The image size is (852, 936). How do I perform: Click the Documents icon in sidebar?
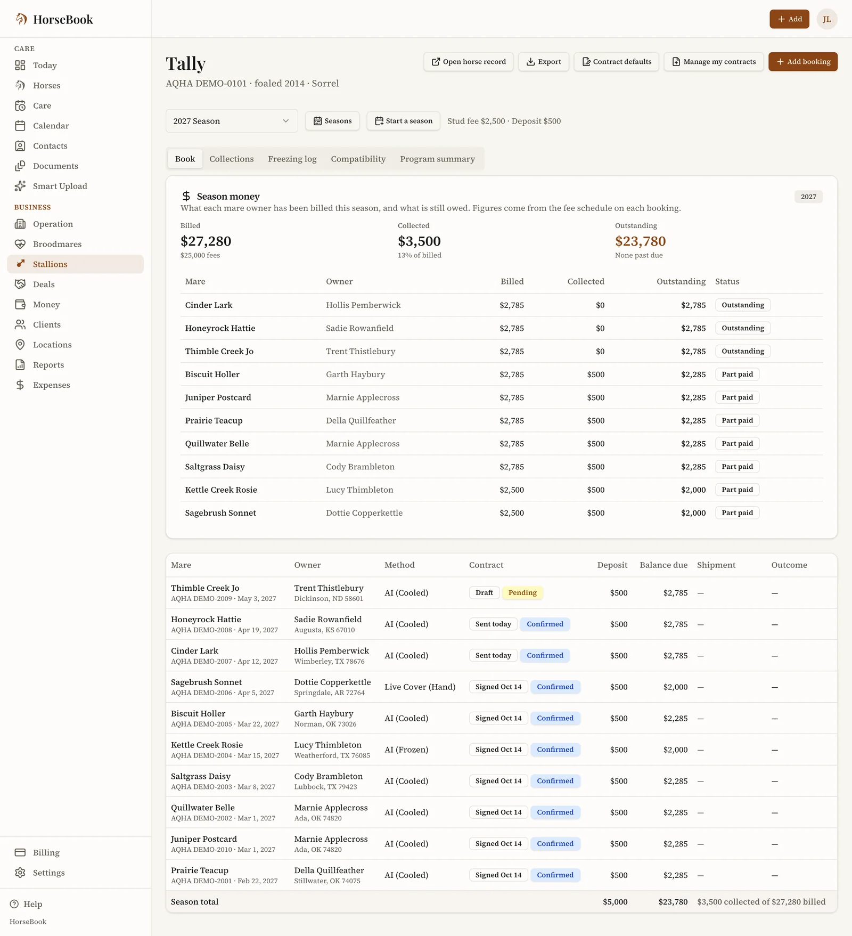20,166
